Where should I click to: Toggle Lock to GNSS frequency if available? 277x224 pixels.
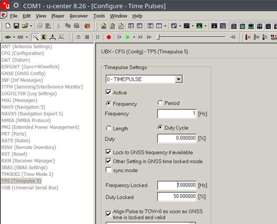(x=109, y=152)
